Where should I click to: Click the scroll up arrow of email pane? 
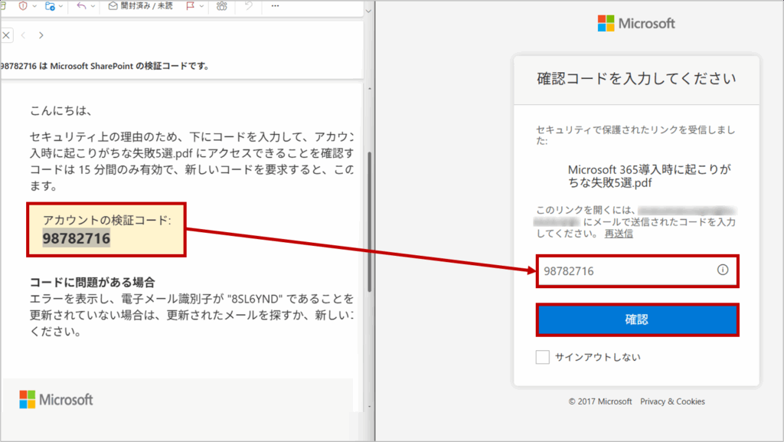[370, 89]
